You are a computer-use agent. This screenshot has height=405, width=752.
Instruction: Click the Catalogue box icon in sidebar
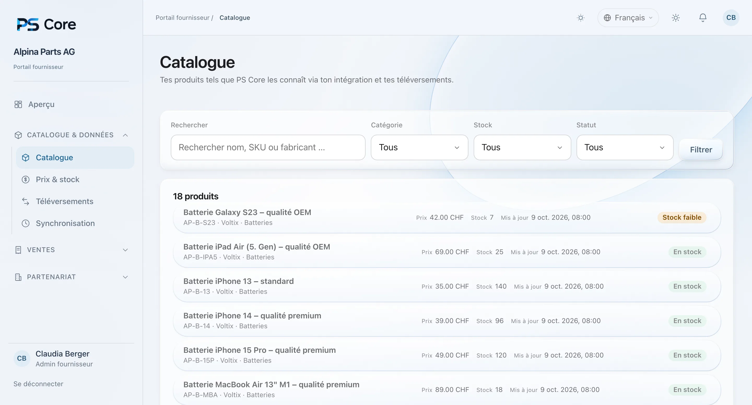26,158
